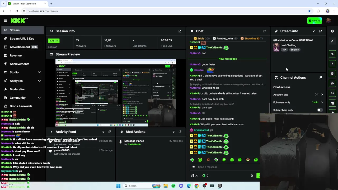Viewport: 338px width, 190px height.
Task: Toggle Subscribers only chat mode
Action: pos(320,110)
